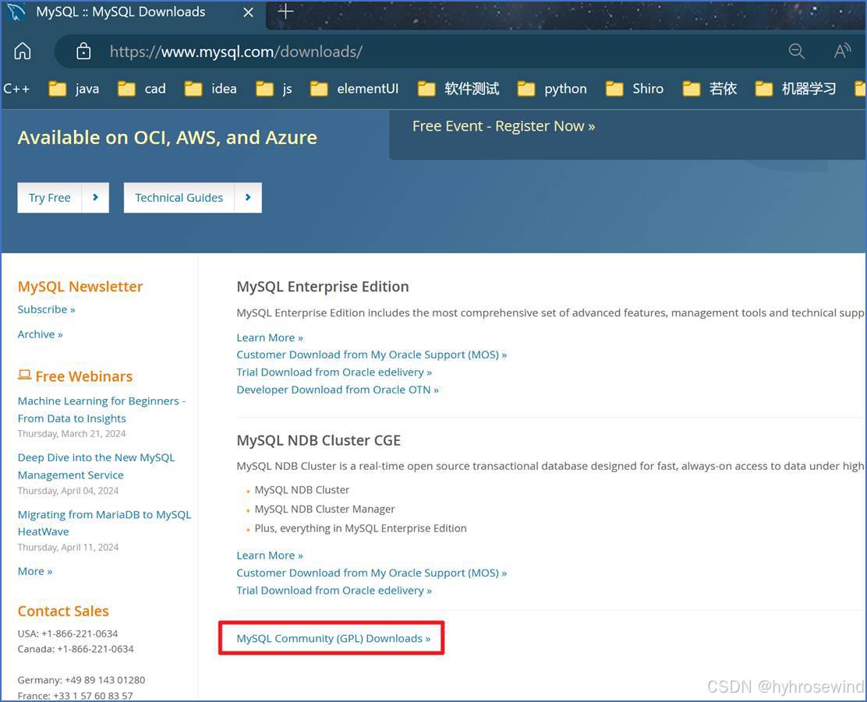This screenshot has width=867, height=702.
Task: Click Available on OCI, AWS, and Azure banner text
Action: pos(168,138)
